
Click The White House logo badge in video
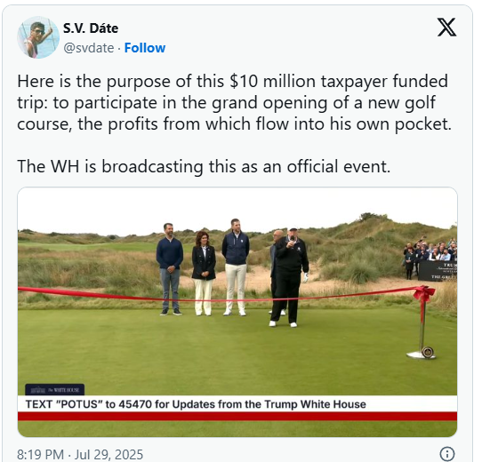pyautogui.click(x=55, y=390)
